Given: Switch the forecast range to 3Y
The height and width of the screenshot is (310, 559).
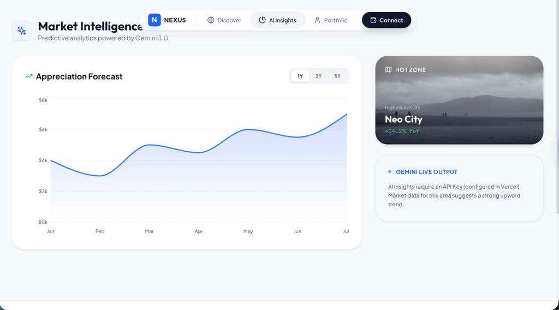Looking at the screenshot, I should (x=319, y=76).
